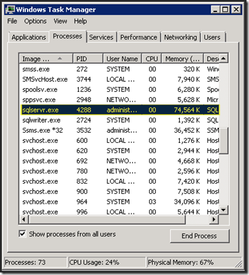Select svchost.exe with PID 600
The height and width of the screenshot is (275, 249).
pos(119,140)
